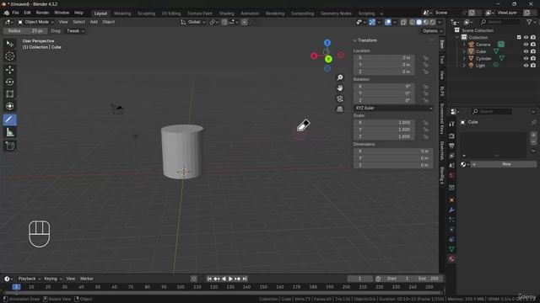Hide the Cube in viewport

point(526,51)
